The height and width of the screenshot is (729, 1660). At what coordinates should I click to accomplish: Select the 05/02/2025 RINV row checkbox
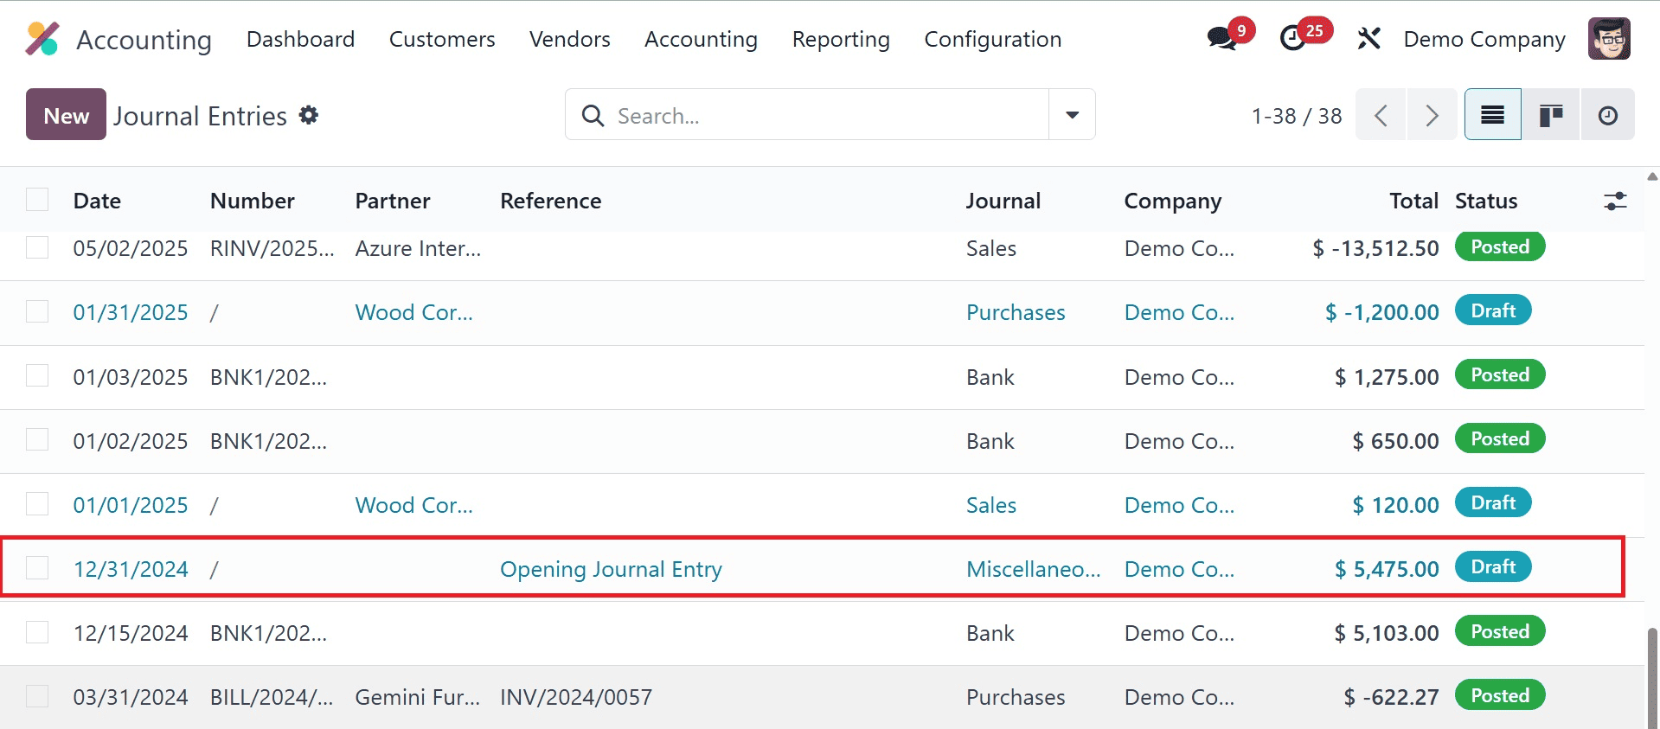point(37,247)
